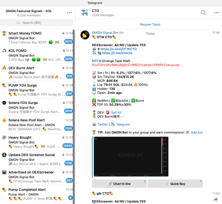The height and width of the screenshot is (204, 222).
Task: Click the 'OTW CTO' message heading
Action: 104,37
